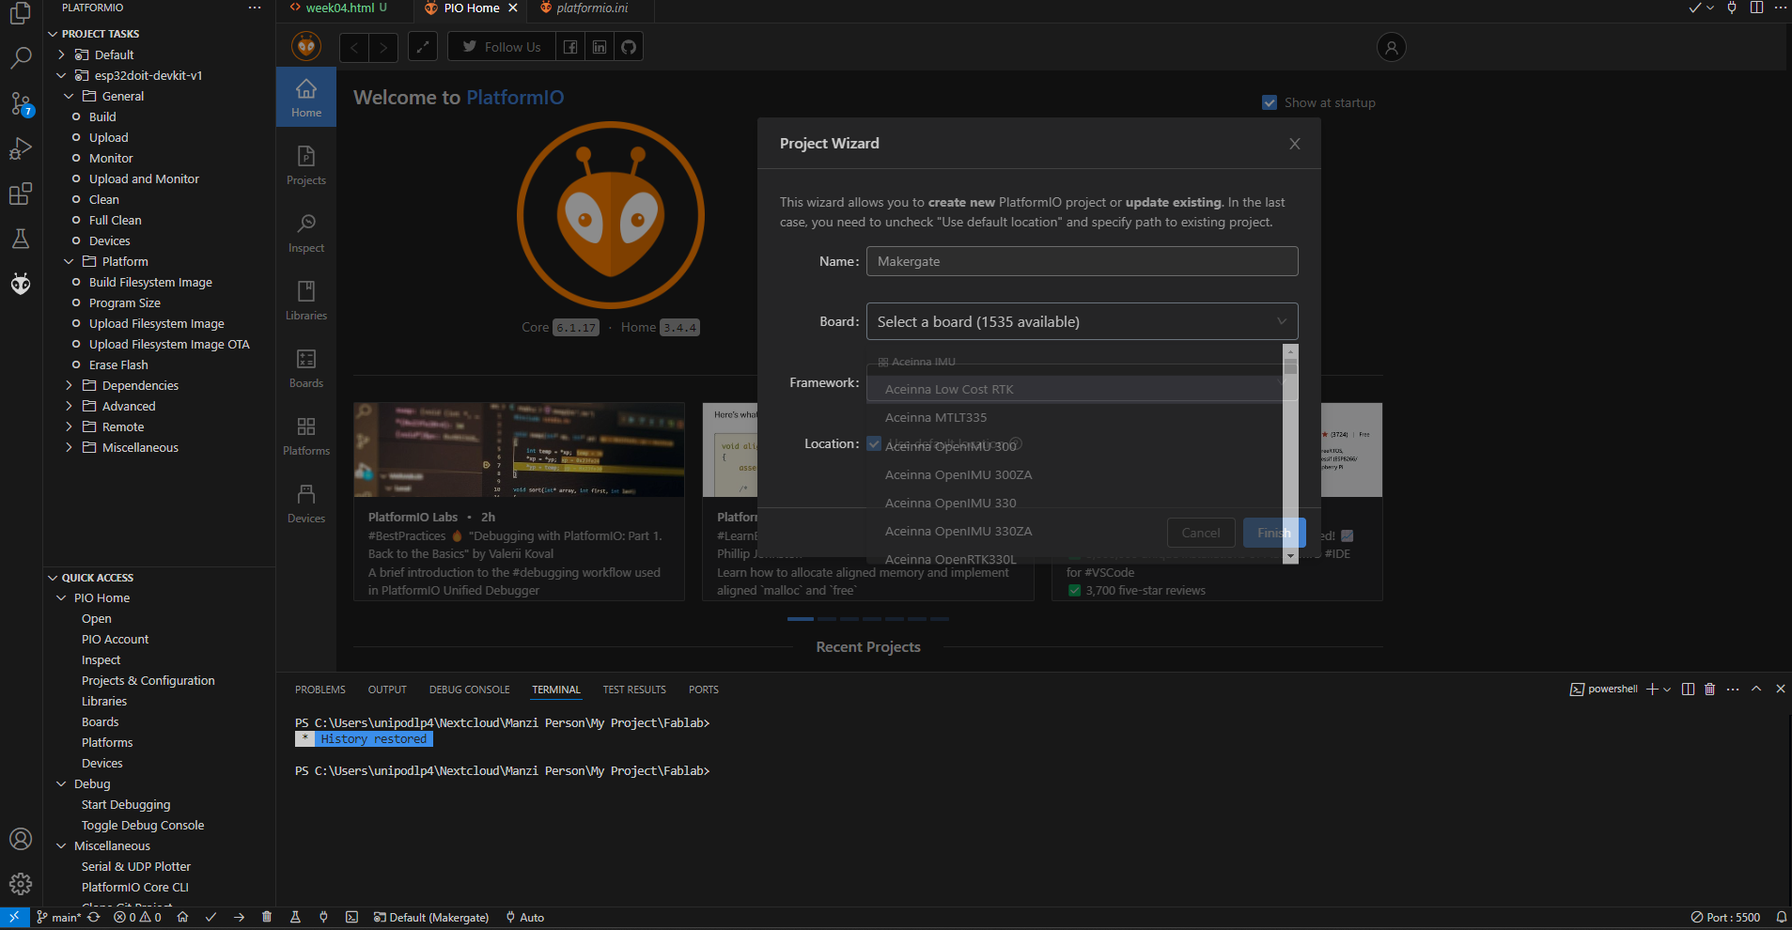Image resolution: width=1792 pixels, height=930 pixels.
Task: Open the PROBLEMS panel tab
Action: coord(320,690)
